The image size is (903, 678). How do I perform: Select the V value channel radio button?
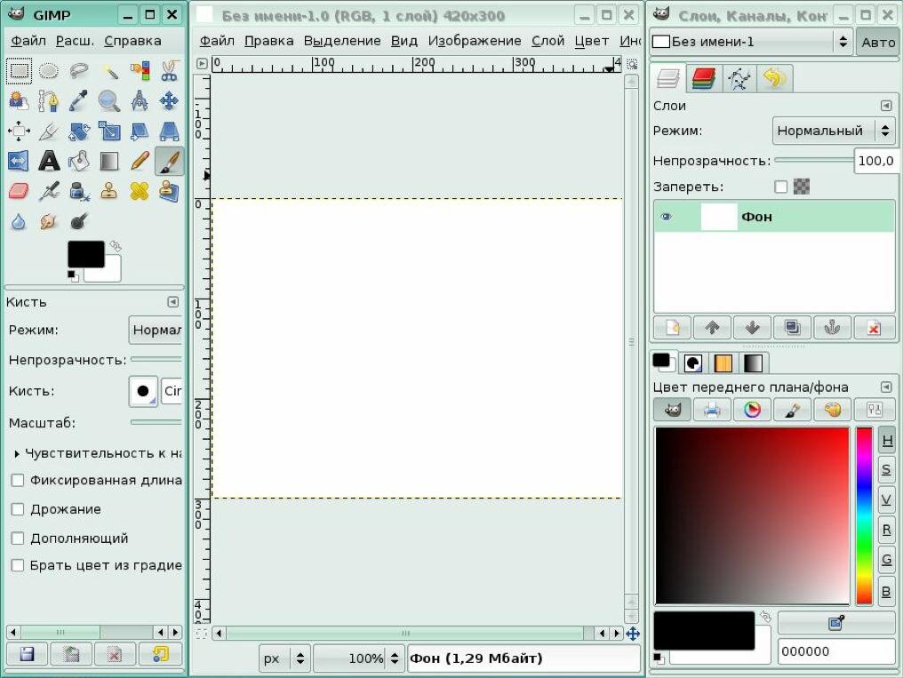(887, 500)
